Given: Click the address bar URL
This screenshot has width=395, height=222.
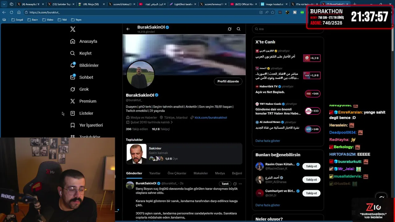Looking at the screenshot, I should pyautogui.click(x=45, y=12).
